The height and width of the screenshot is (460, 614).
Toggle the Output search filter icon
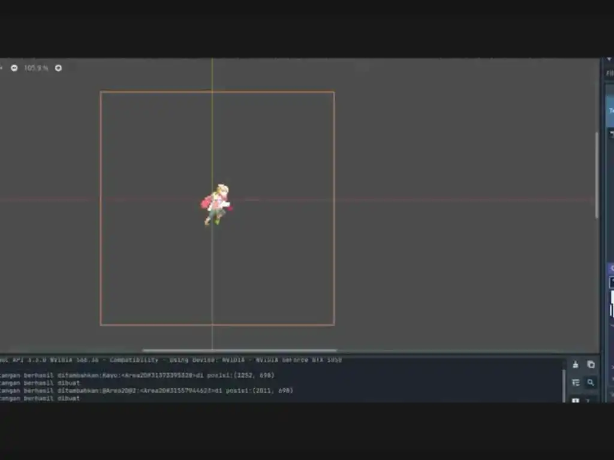(591, 383)
